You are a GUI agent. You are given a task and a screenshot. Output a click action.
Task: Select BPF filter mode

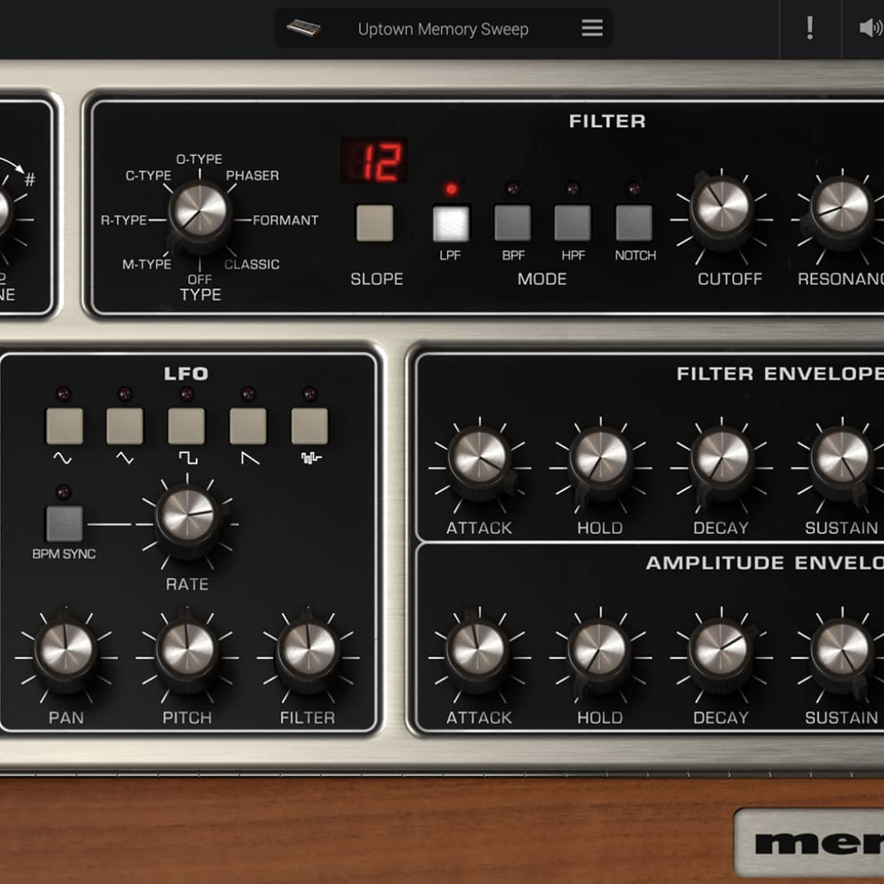point(513,223)
